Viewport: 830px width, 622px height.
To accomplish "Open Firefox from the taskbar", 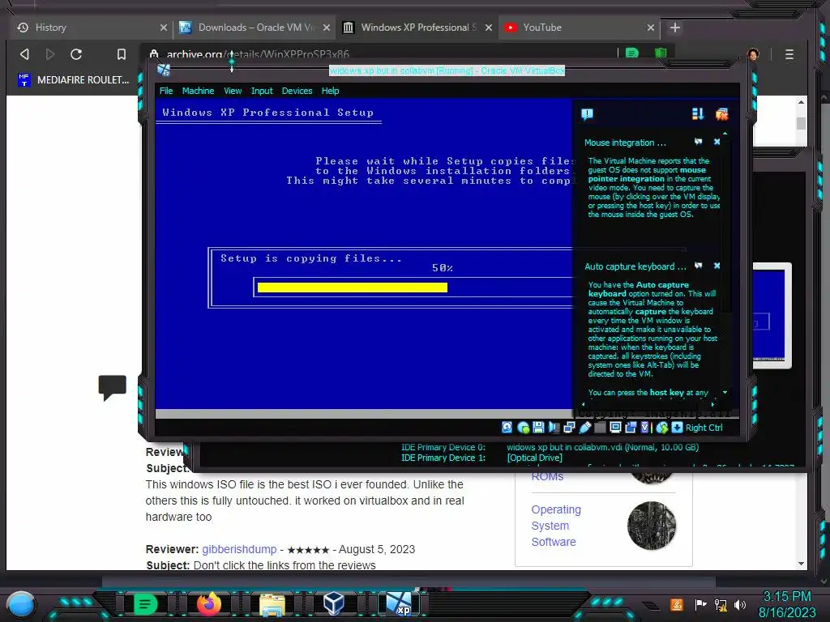I will pos(208,603).
